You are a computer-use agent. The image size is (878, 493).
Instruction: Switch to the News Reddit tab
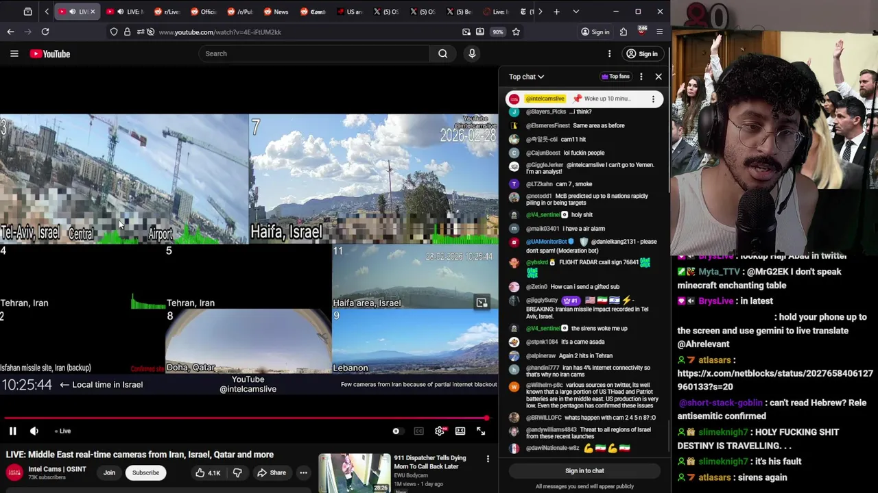pos(276,12)
